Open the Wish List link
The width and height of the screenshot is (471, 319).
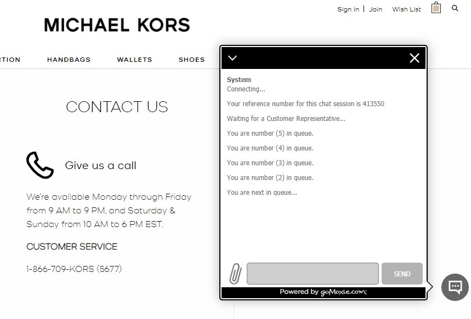click(x=406, y=9)
